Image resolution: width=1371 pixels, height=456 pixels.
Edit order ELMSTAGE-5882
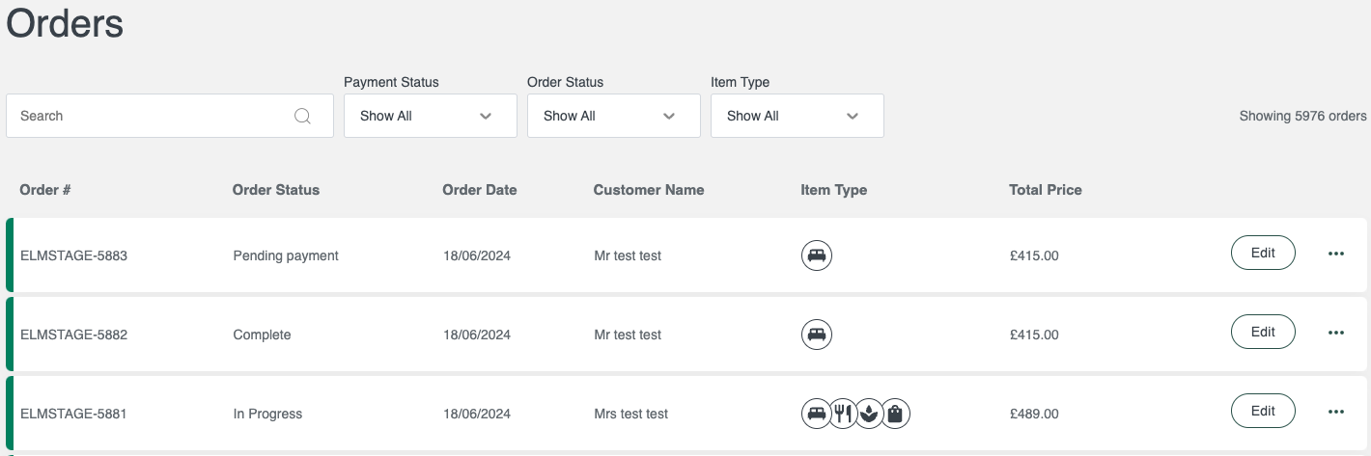pyautogui.click(x=1263, y=333)
